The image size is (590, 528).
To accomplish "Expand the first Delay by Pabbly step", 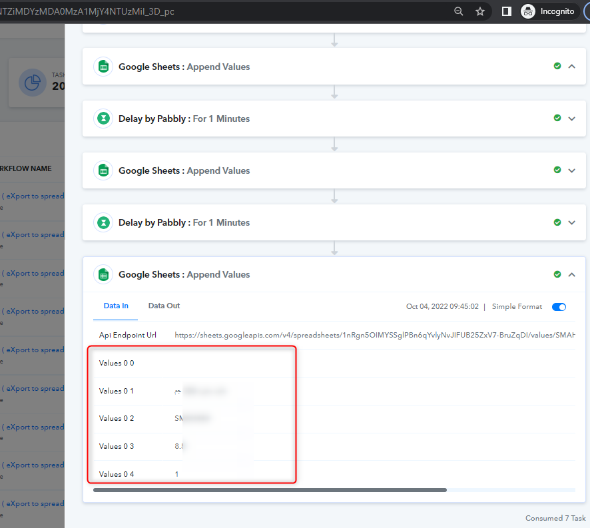I will (571, 119).
